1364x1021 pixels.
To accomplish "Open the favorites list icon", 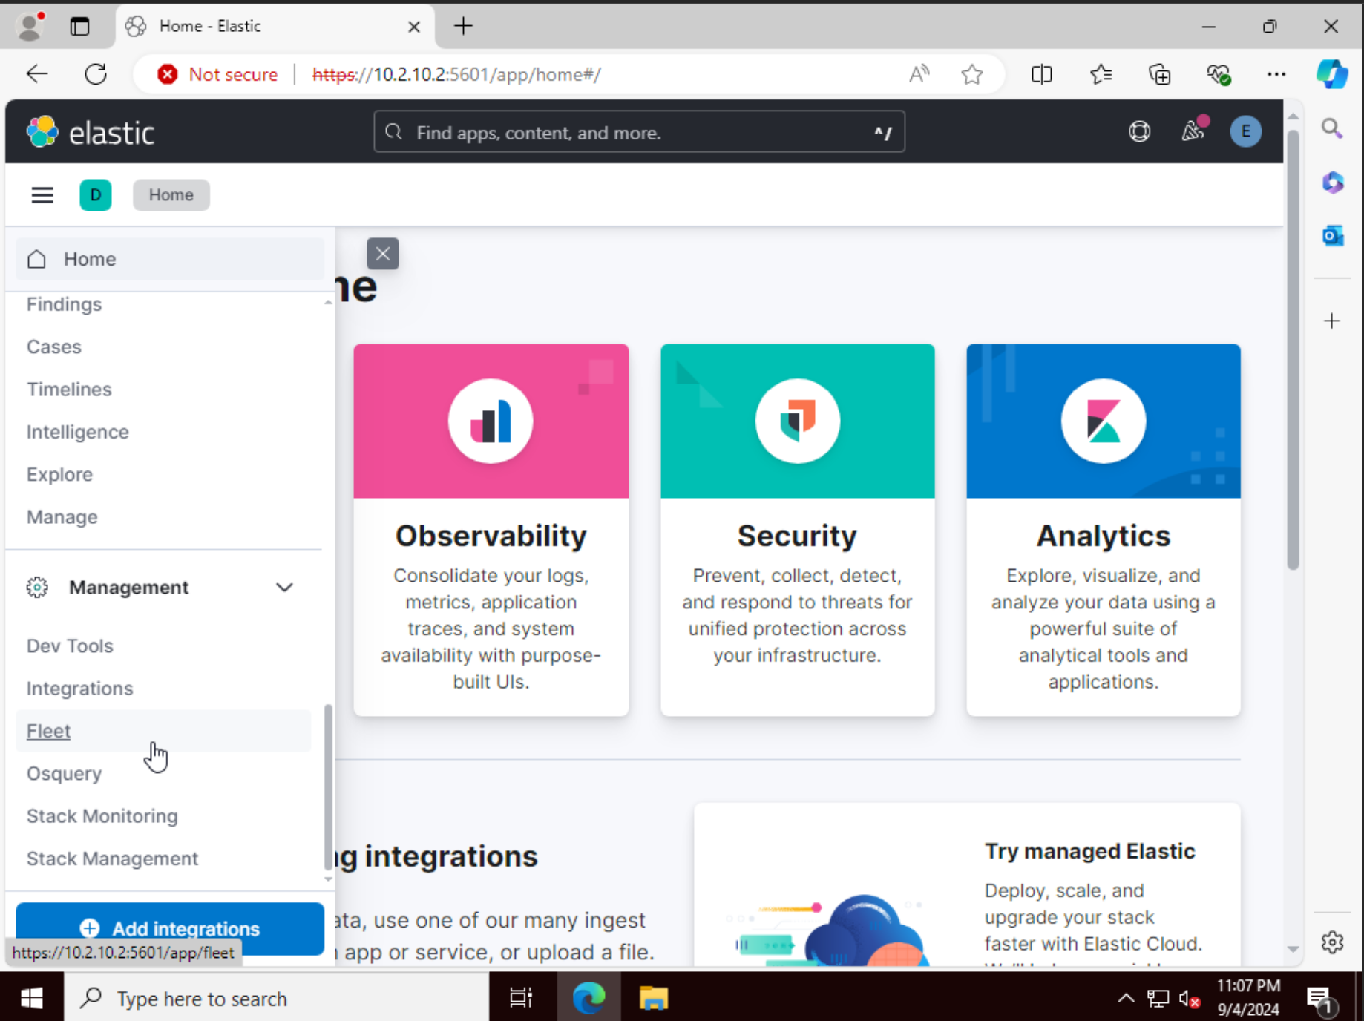I will tap(1101, 74).
